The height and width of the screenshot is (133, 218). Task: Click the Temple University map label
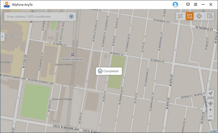73,59
